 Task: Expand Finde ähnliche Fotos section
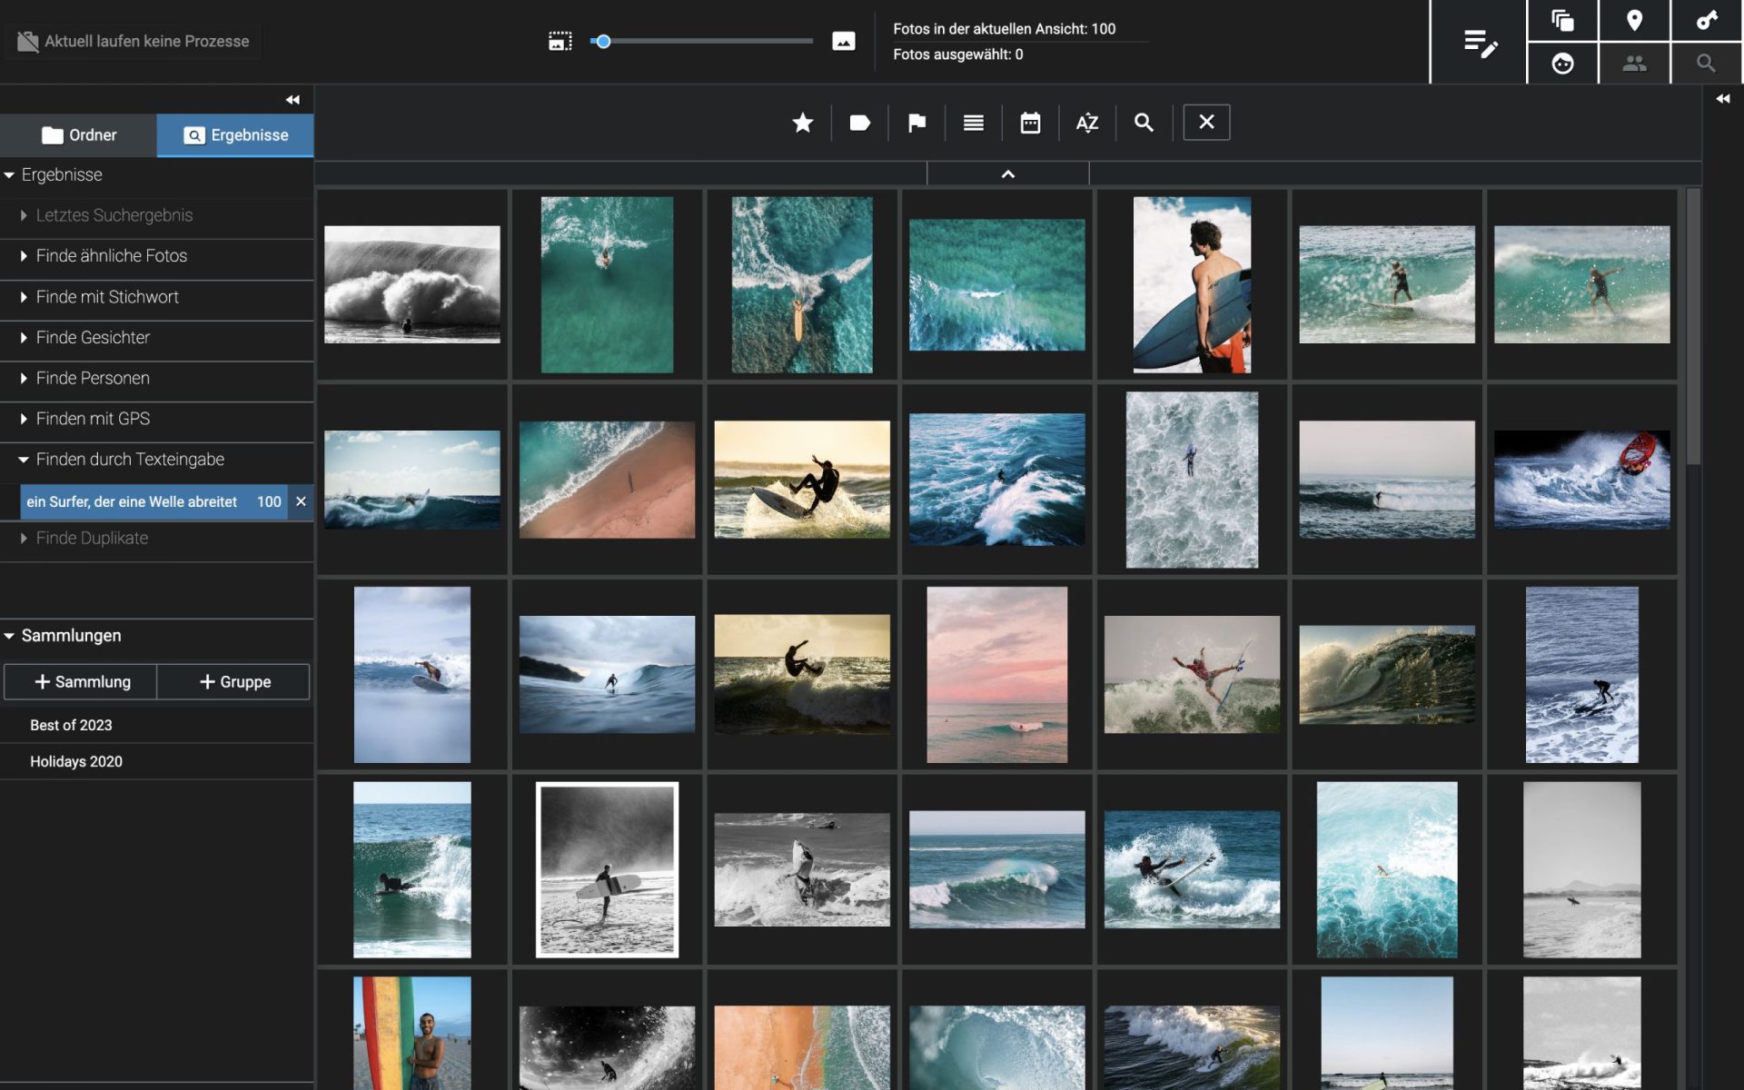[111, 256]
